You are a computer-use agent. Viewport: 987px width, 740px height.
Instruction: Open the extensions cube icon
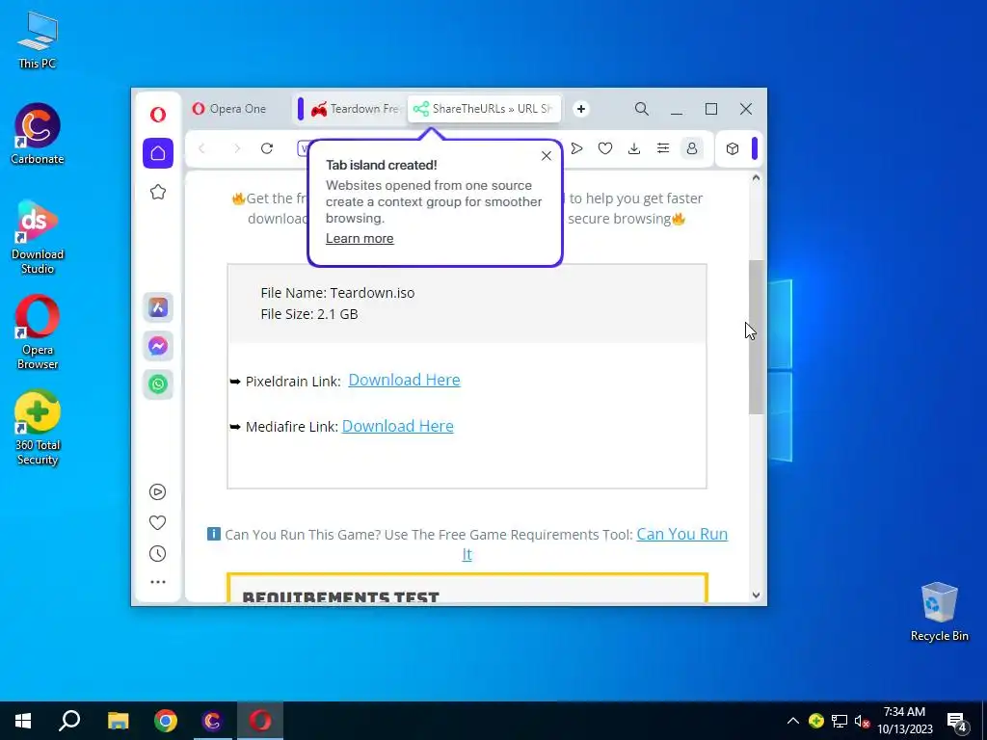733,148
